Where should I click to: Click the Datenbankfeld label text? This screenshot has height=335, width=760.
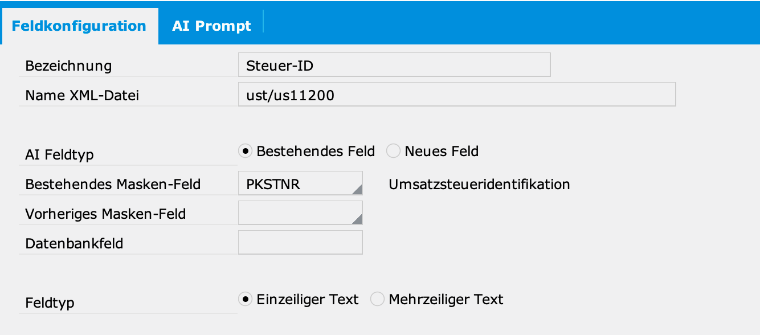[74, 244]
